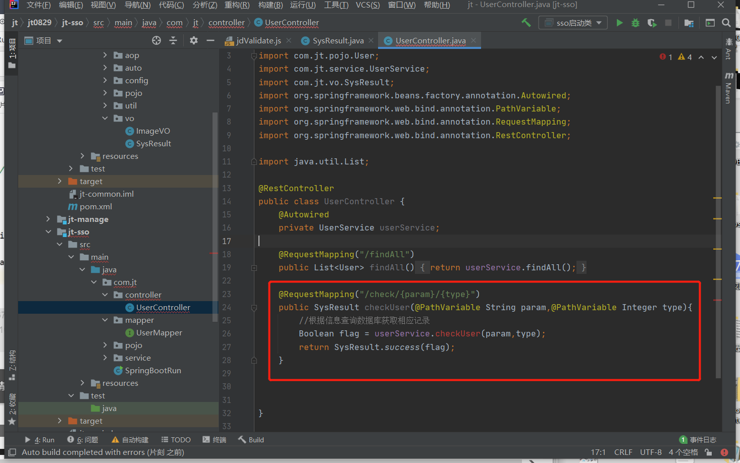Screen dimensions: 740x463
Task: Open the 文件(F) menu
Action: pos(38,5)
